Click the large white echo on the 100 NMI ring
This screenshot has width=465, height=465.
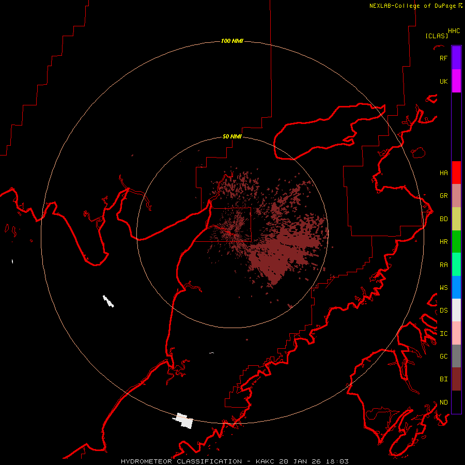pos(183,421)
